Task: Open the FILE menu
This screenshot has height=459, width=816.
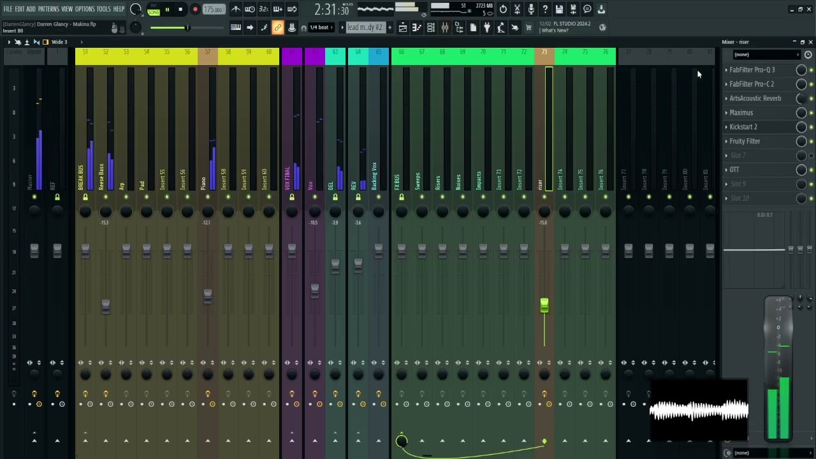Action: 8,9
